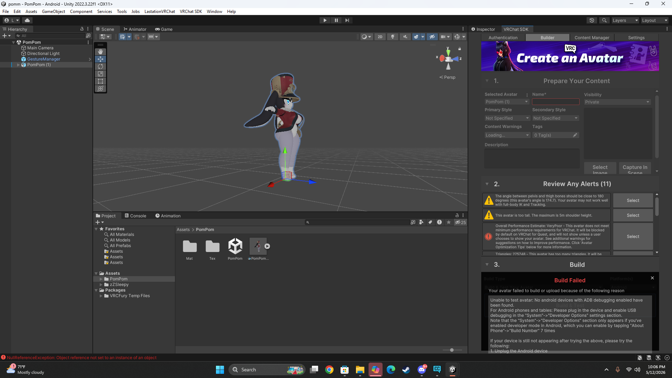Expand VRCFury Temp Files folder
This screenshot has height=378, width=672.
pyautogui.click(x=101, y=296)
